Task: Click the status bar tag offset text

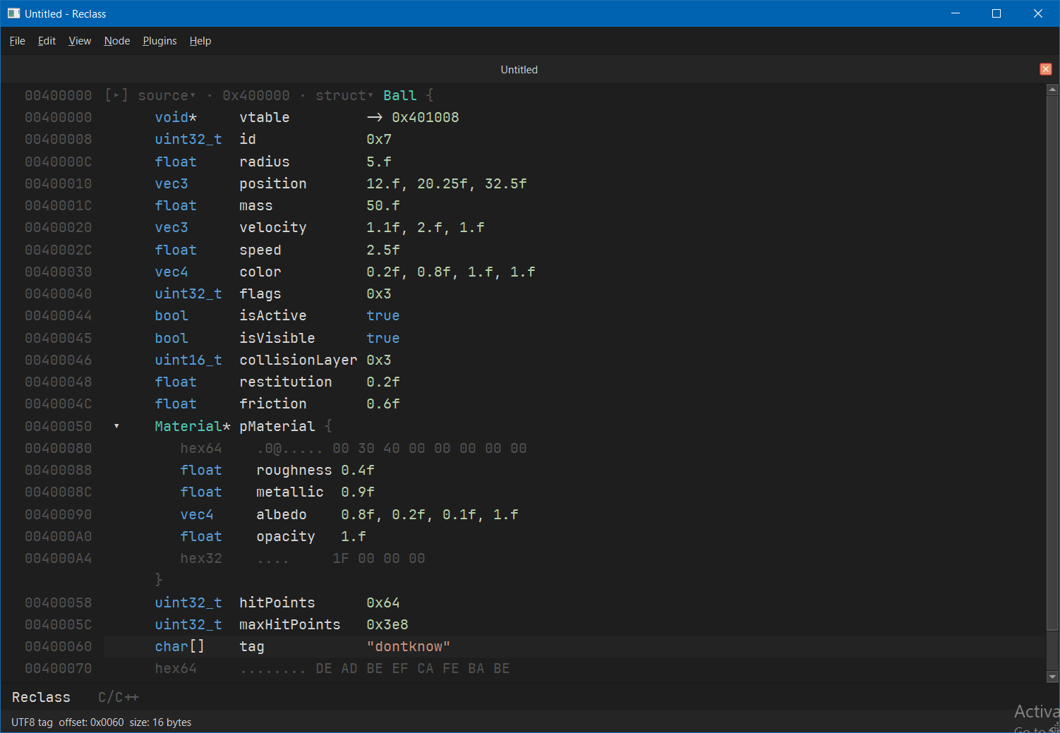Action: tap(102, 722)
